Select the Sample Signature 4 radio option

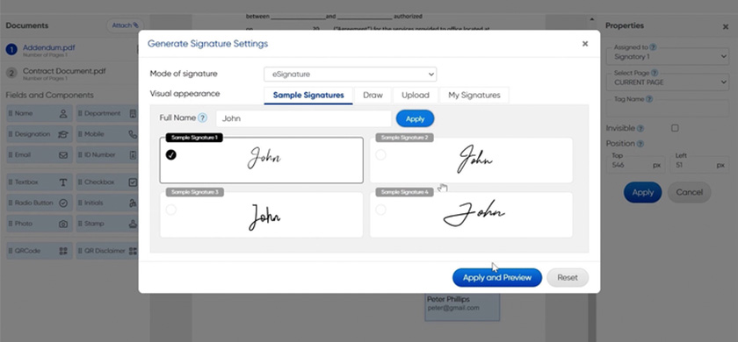point(380,210)
